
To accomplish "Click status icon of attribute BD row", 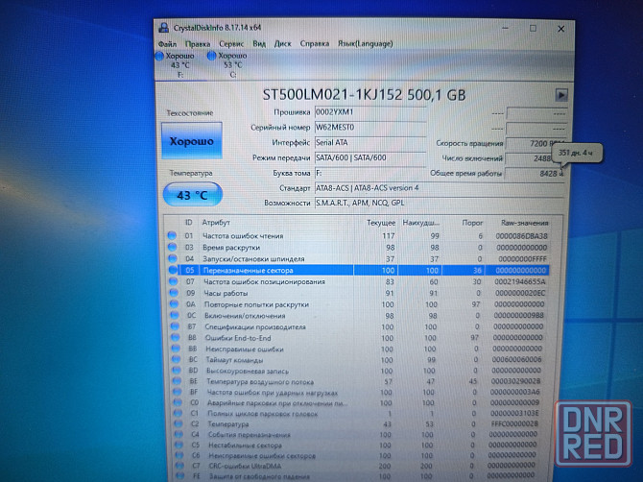I will click(177, 370).
